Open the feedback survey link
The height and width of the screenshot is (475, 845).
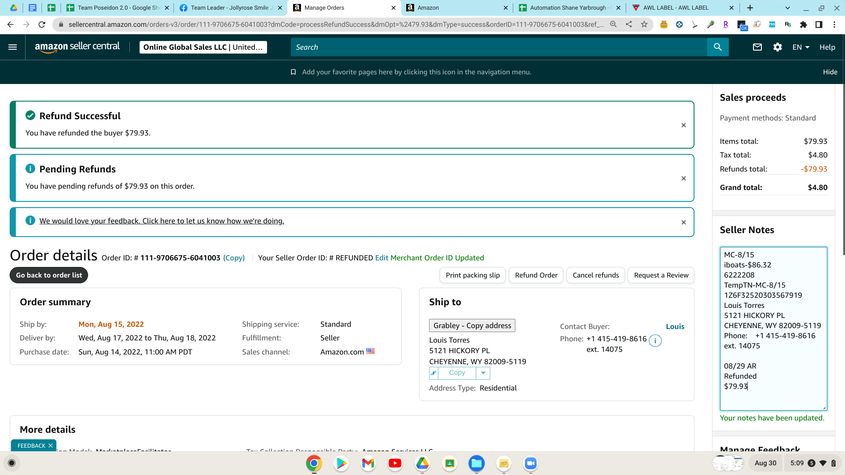[x=162, y=221]
